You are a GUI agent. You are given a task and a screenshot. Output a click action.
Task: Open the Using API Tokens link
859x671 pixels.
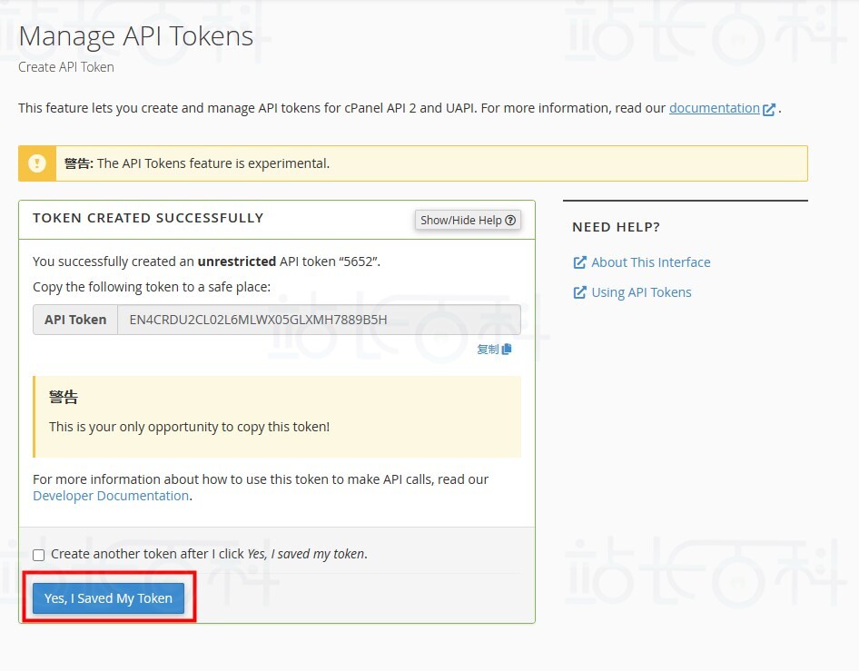click(x=641, y=292)
